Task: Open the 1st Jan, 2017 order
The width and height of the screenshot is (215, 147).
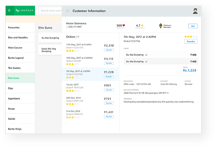Action: pos(84,87)
